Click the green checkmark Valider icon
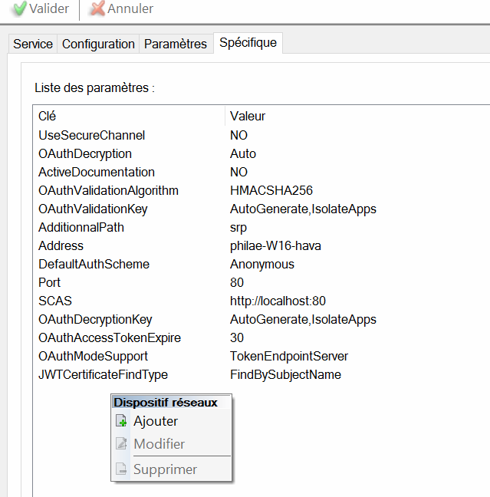The height and width of the screenshot is (497, 490). pyautogui.click(x=19, y=9)
